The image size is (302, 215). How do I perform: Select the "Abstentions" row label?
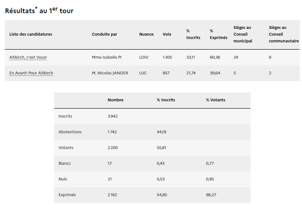[70, 132]
